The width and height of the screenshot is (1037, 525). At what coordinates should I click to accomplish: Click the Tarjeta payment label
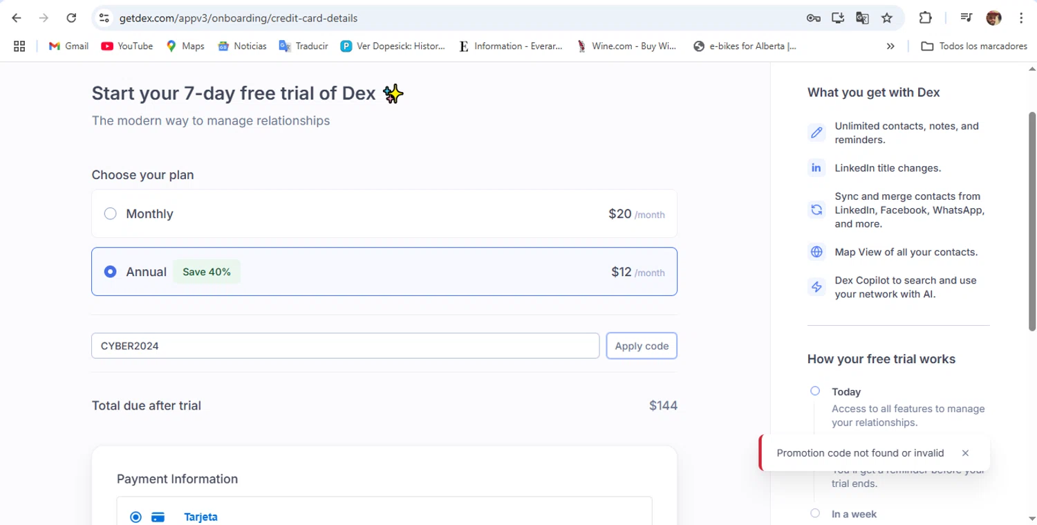click(x=200, y=517)
